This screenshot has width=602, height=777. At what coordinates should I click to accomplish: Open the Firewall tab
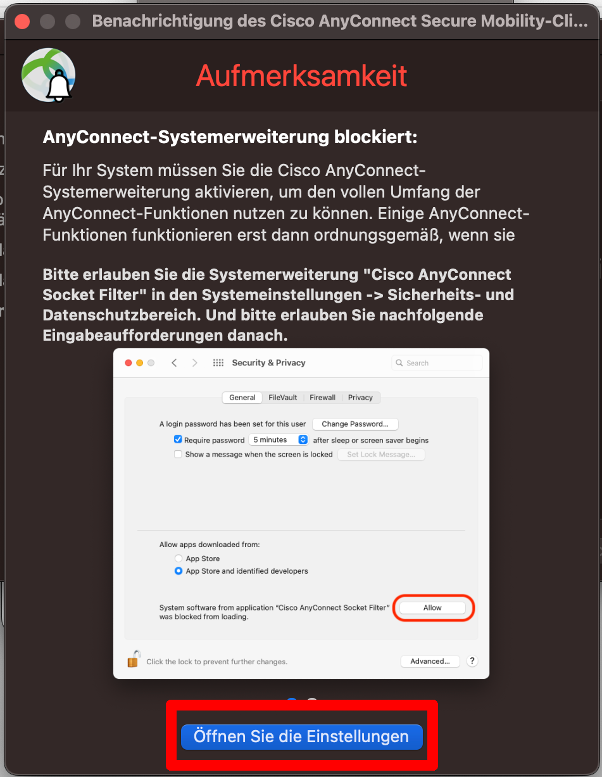tap(322, 397)
